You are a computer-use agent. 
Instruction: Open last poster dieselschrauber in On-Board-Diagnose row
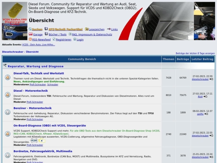pyautogui.click(x=200, y=136)
